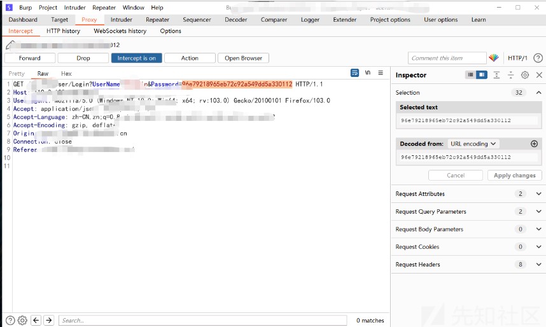This screenshot has height=327, width=546.
Task: Close the Inspector panel
Action: [x=539, y=75]
